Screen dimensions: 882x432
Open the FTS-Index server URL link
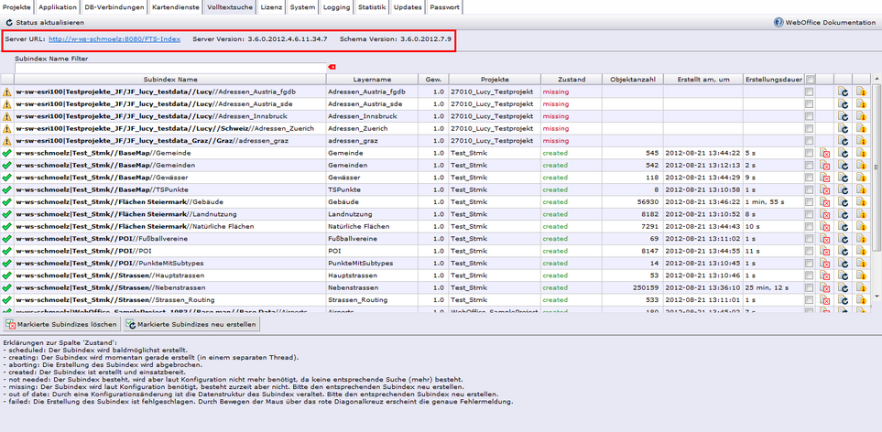coord(114,39)
